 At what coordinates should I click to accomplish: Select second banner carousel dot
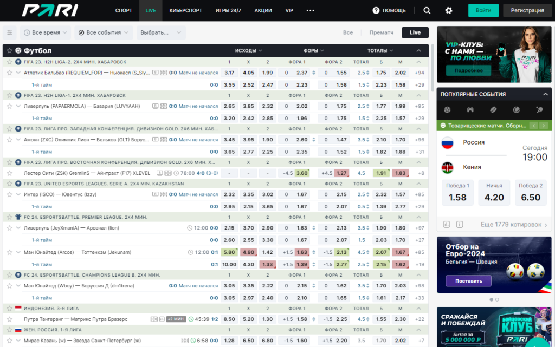point(497,300)
